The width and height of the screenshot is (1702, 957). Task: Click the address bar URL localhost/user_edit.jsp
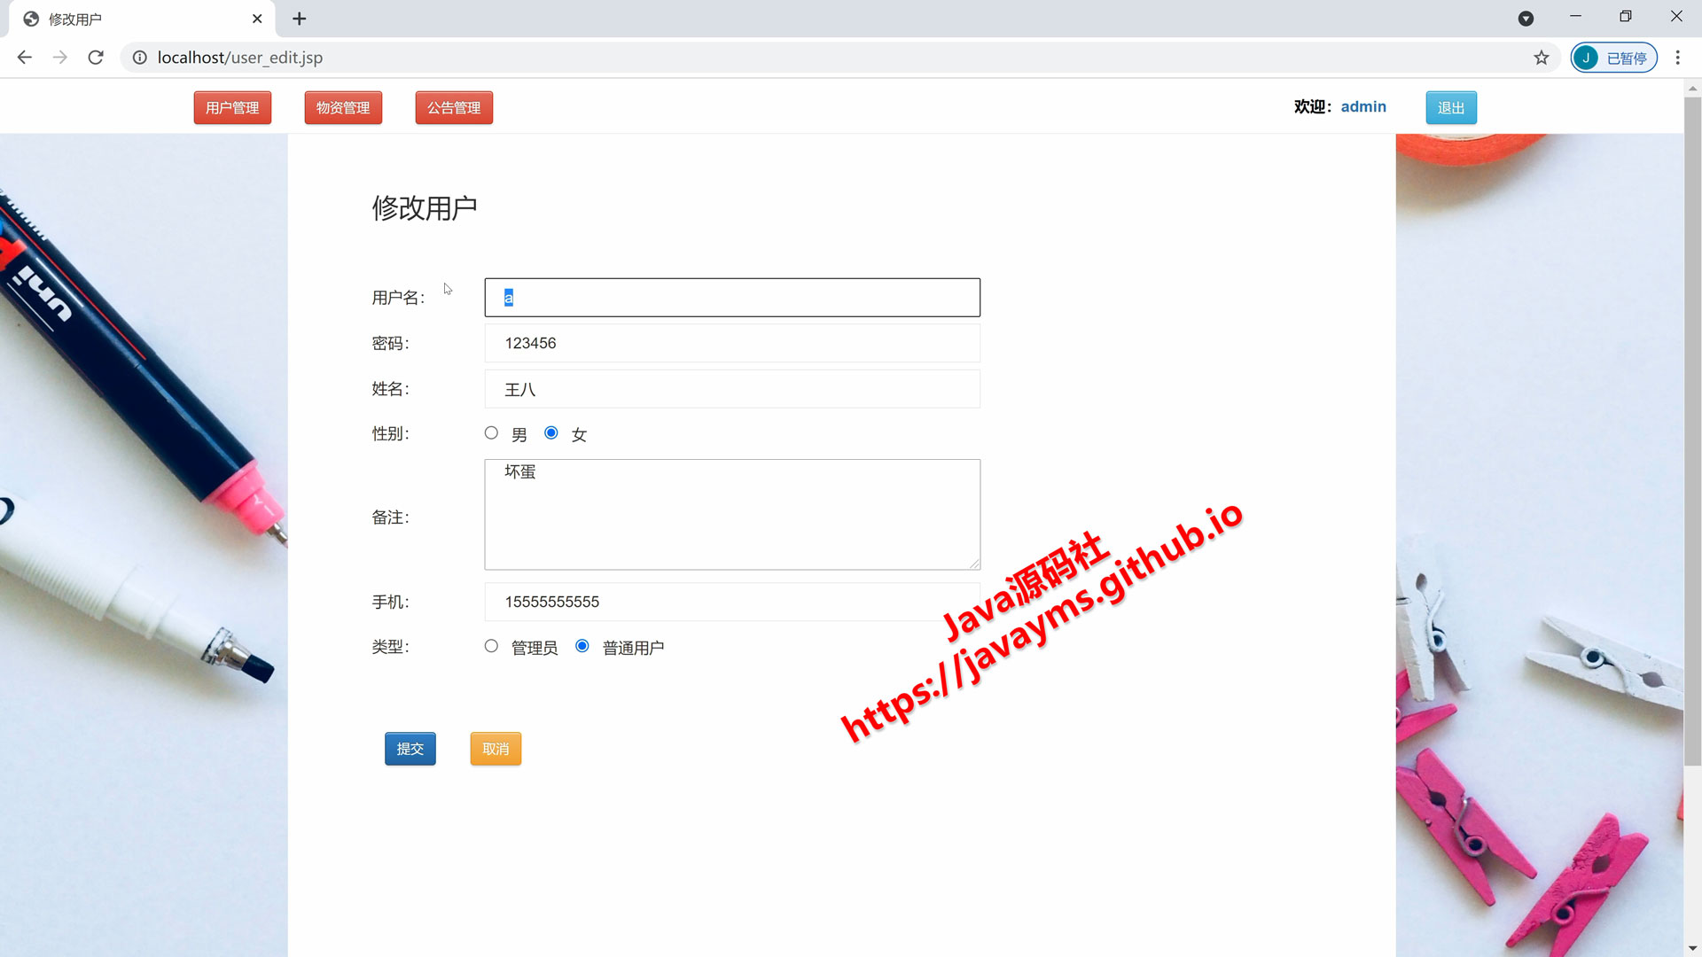[240, 58]
